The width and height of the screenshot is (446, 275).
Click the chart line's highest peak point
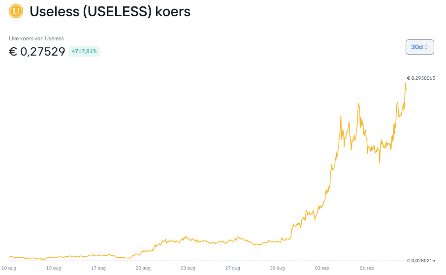point(405,83)
